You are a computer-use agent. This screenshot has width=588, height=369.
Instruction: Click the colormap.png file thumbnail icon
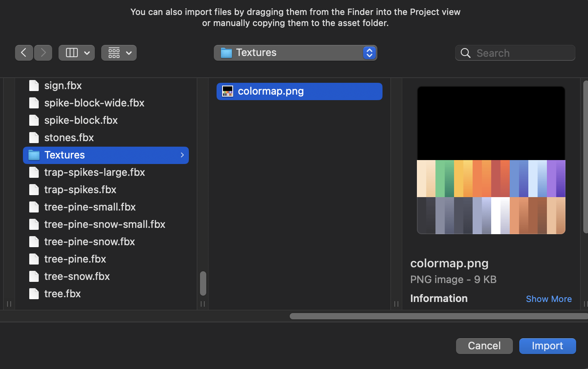click(228, 91)
